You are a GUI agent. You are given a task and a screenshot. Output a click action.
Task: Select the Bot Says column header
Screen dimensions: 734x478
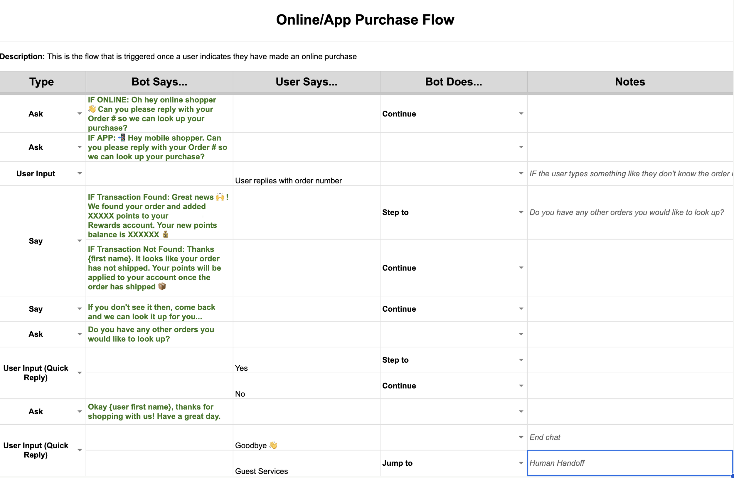[x=159, y=82]
